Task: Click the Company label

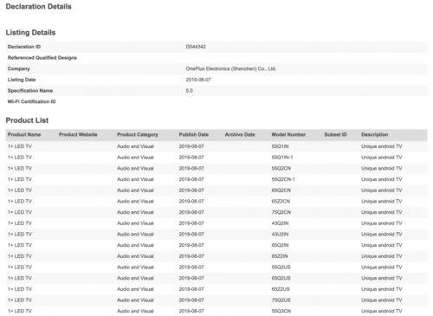Action: pos(19,68)
